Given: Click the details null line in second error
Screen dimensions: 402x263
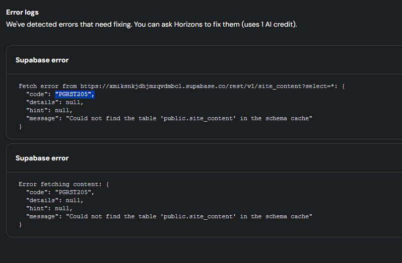Looking at the screenshot, I should point(54,200).
